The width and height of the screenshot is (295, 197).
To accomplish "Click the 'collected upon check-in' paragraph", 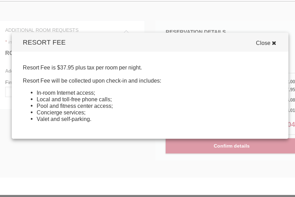I will point(92,81).
